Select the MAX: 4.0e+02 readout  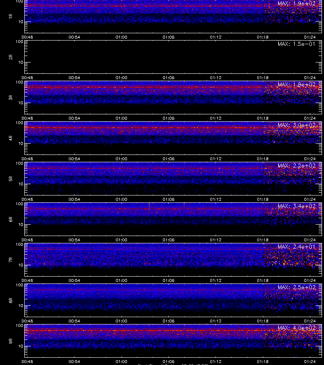click(x=296, y=328)
